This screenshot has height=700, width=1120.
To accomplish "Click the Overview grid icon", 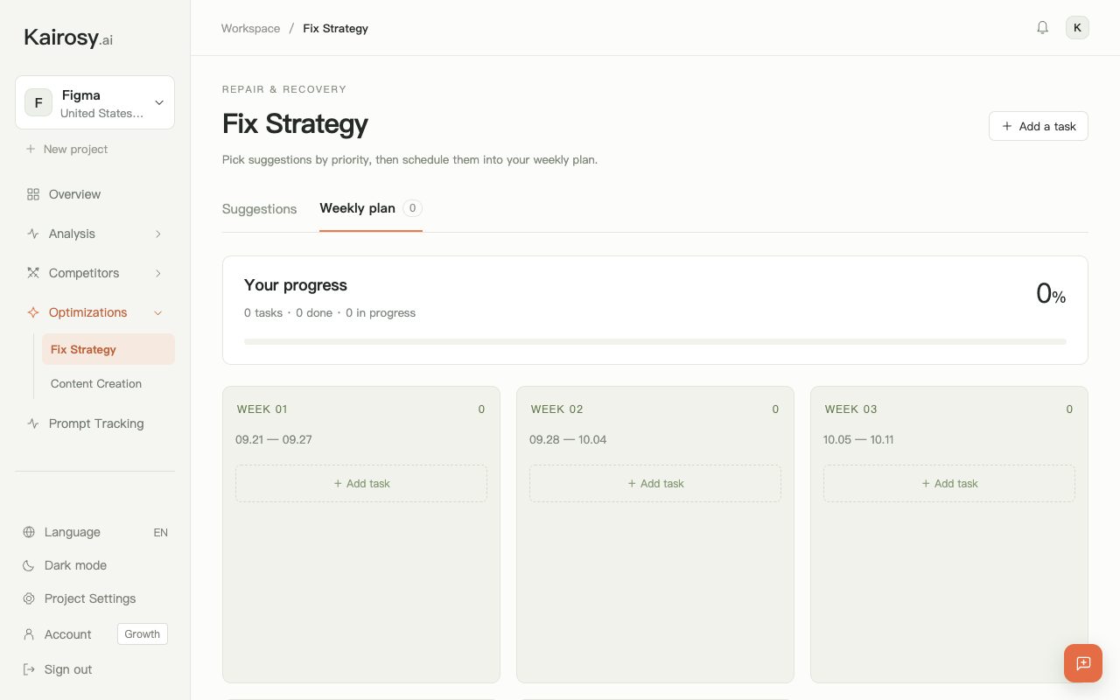I will [x=33, y=194].
